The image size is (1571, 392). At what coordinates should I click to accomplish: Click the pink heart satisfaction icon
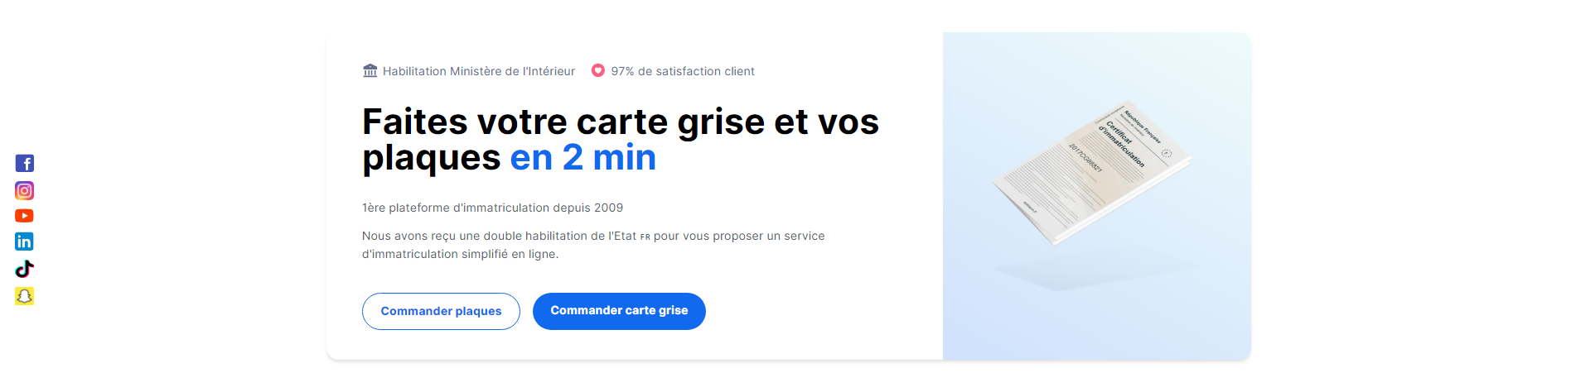(x=597, y=71)
